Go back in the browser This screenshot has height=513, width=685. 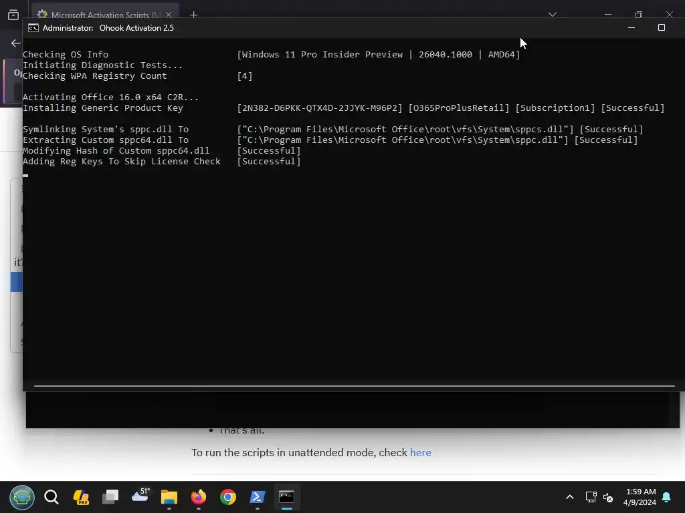click(x=16, y=43)
